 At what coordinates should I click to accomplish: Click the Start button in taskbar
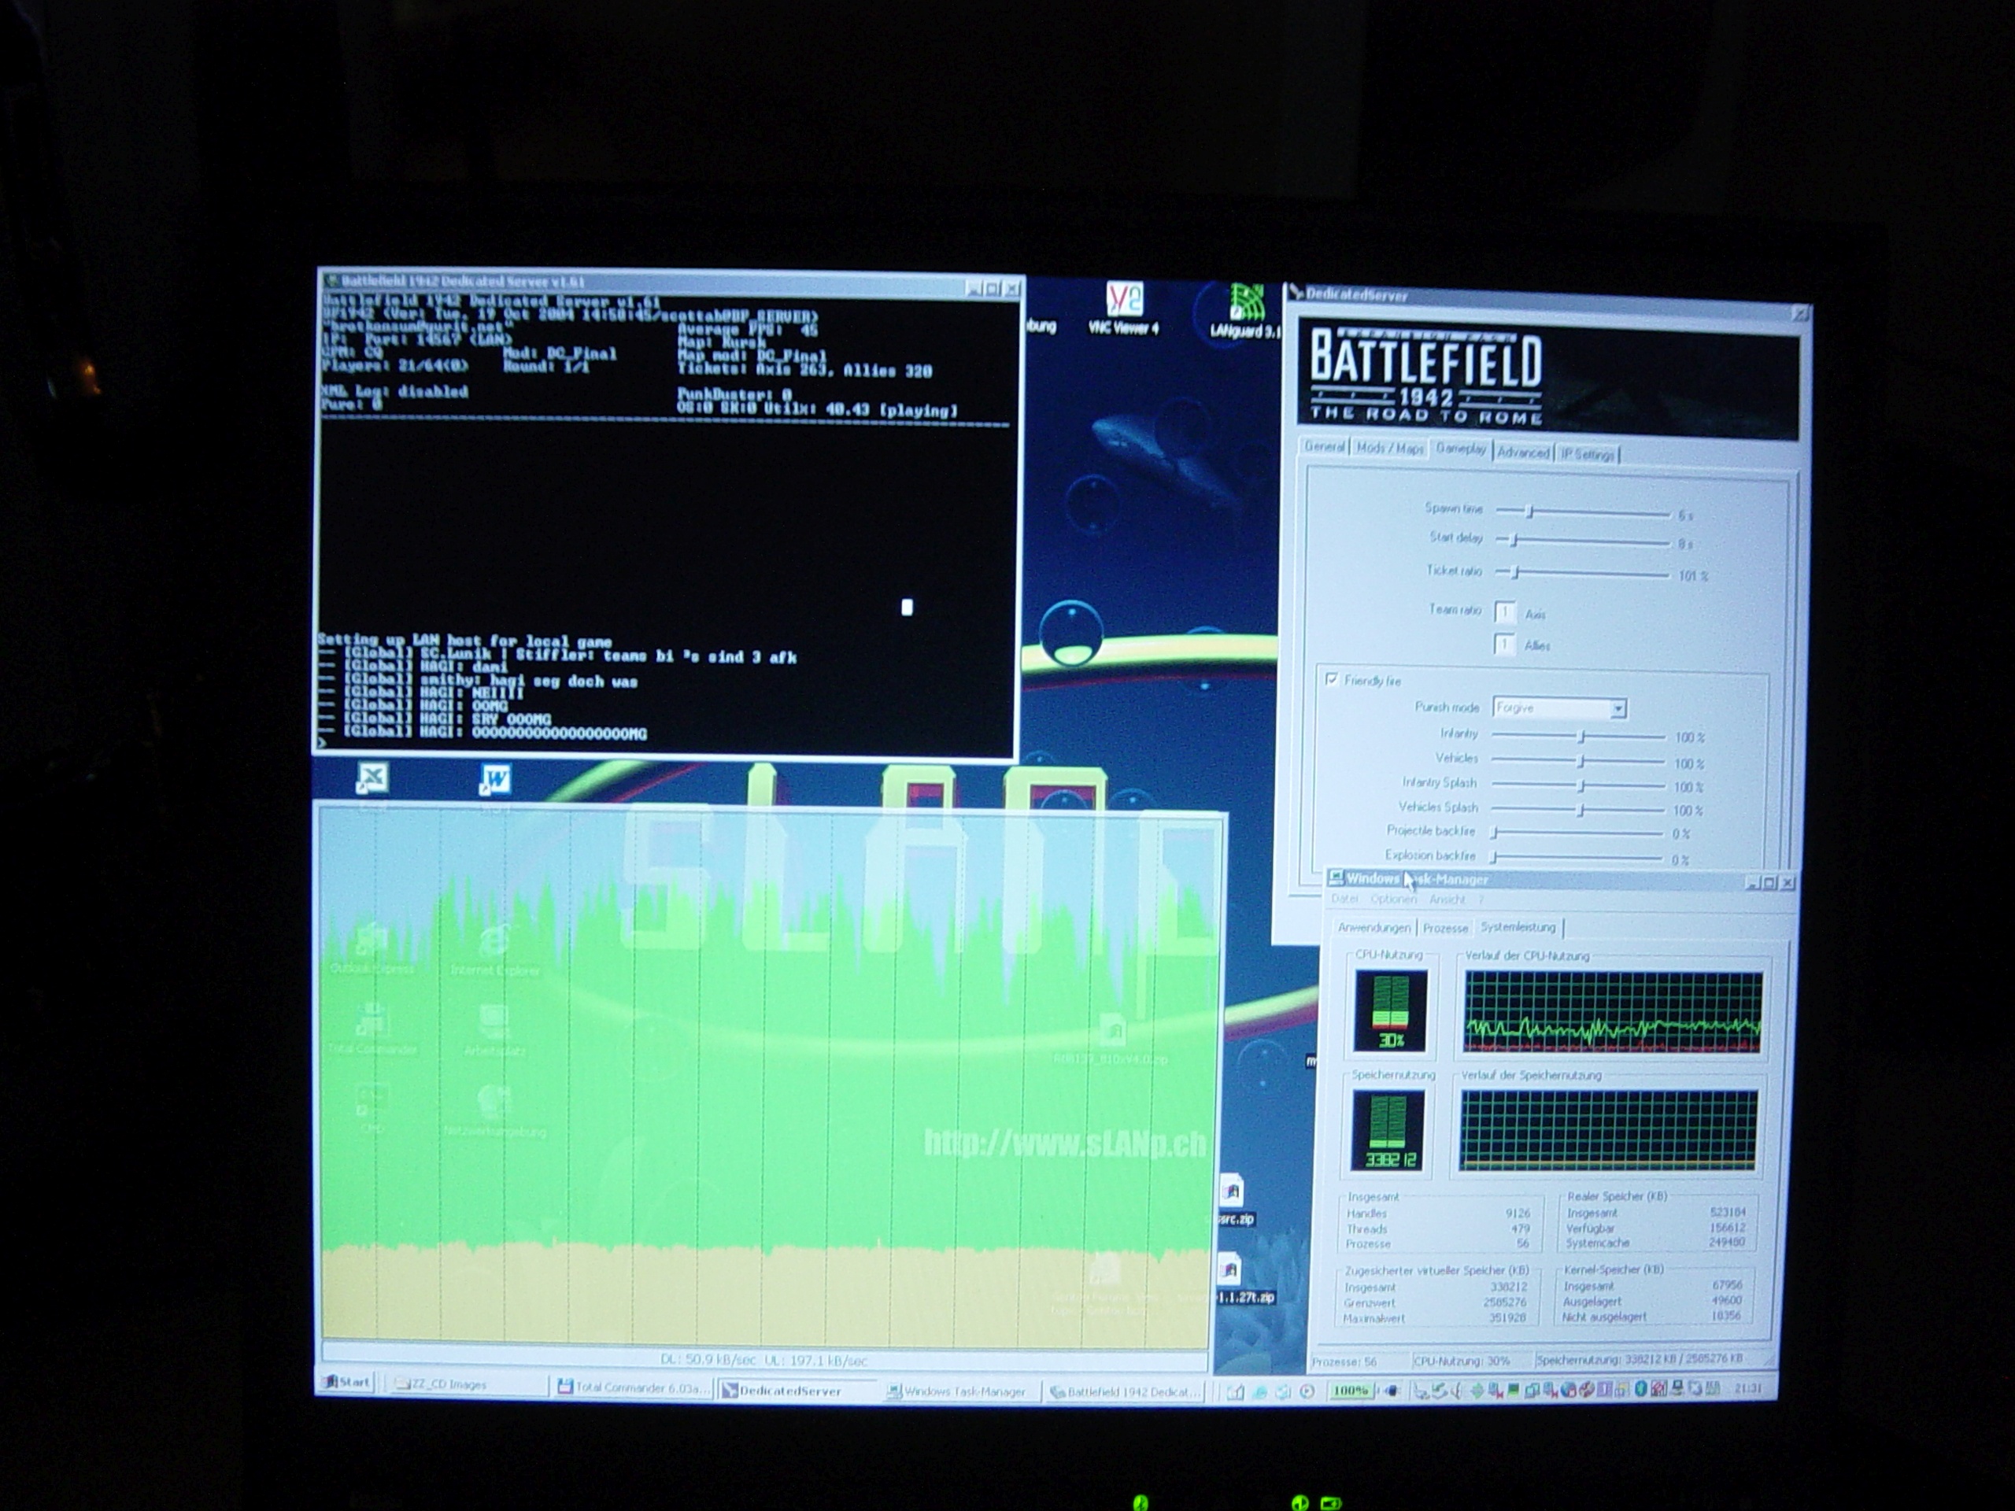pyautogui.click(x=346, y=1382)
